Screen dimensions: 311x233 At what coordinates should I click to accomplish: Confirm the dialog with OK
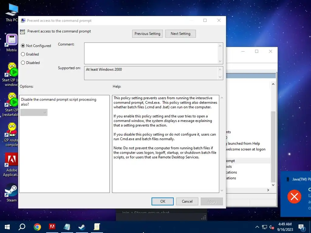[163, 201]
